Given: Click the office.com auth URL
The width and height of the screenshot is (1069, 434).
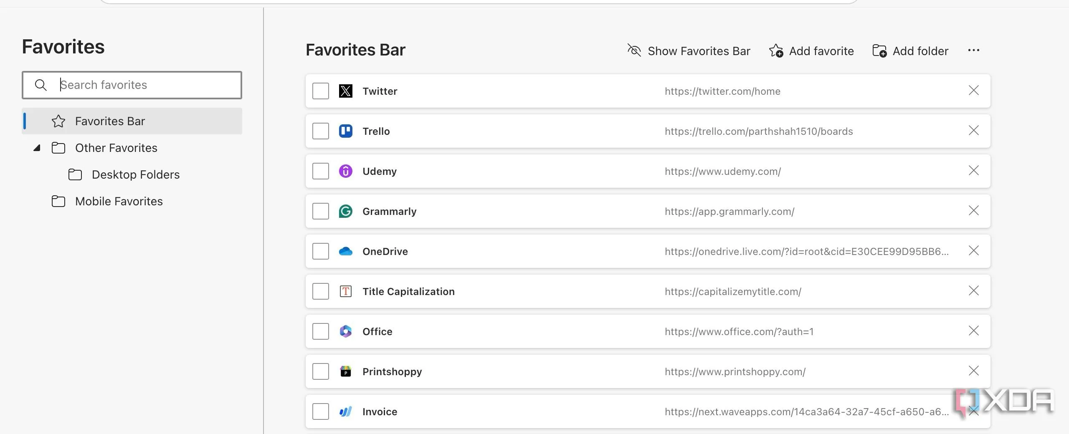Looking at the screenshot, I should tap(739, 331).
